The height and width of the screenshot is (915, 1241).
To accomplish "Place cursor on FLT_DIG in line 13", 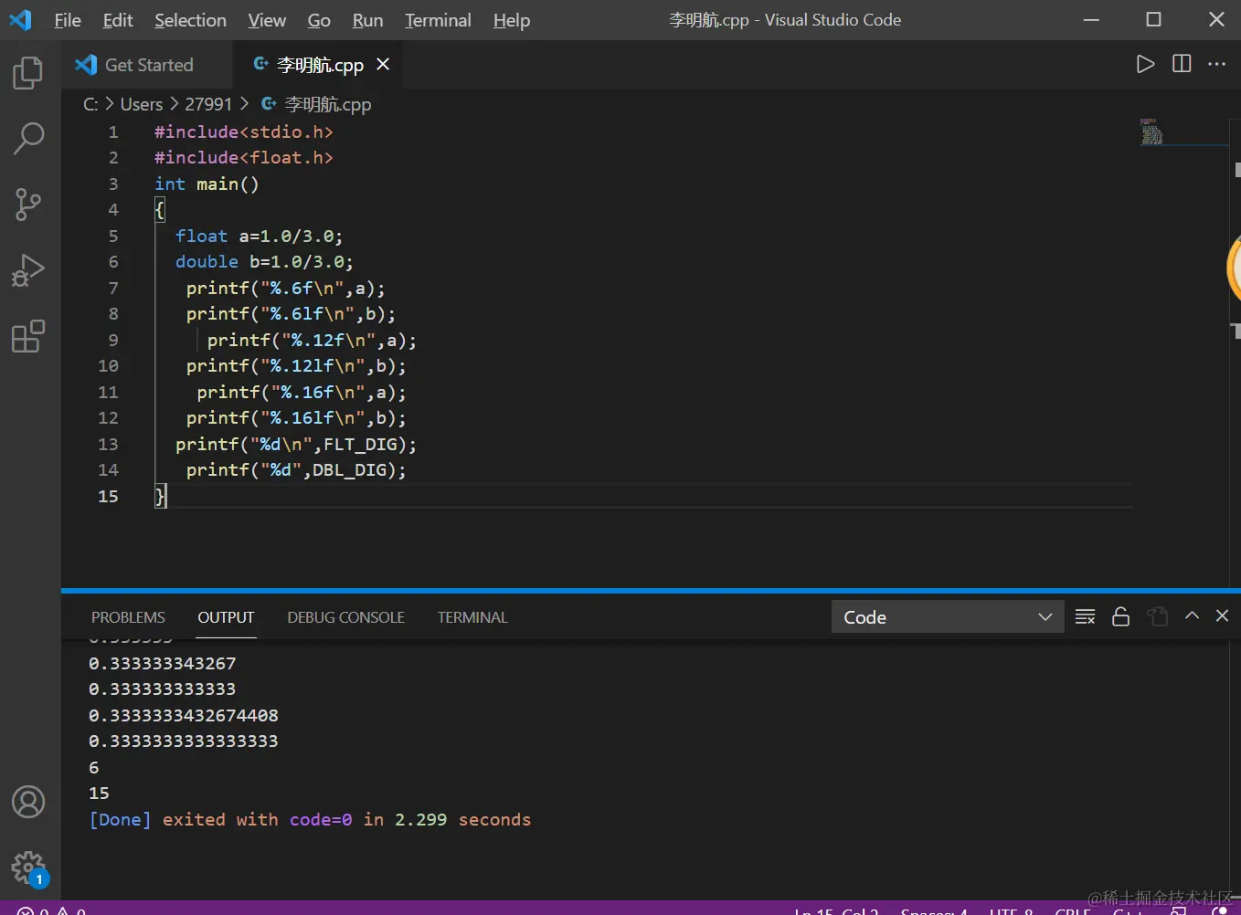I will click(x=360, y=444).
